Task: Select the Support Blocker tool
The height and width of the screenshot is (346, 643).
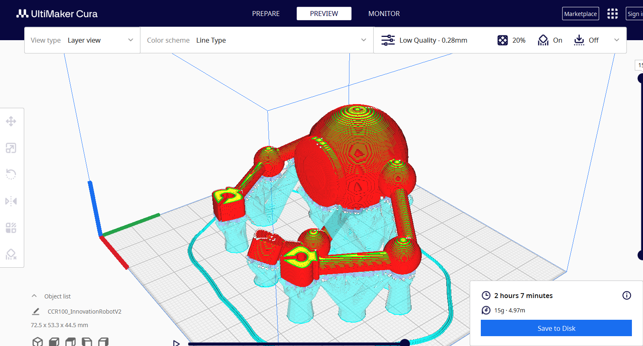Action: click(x=11, y=255)
